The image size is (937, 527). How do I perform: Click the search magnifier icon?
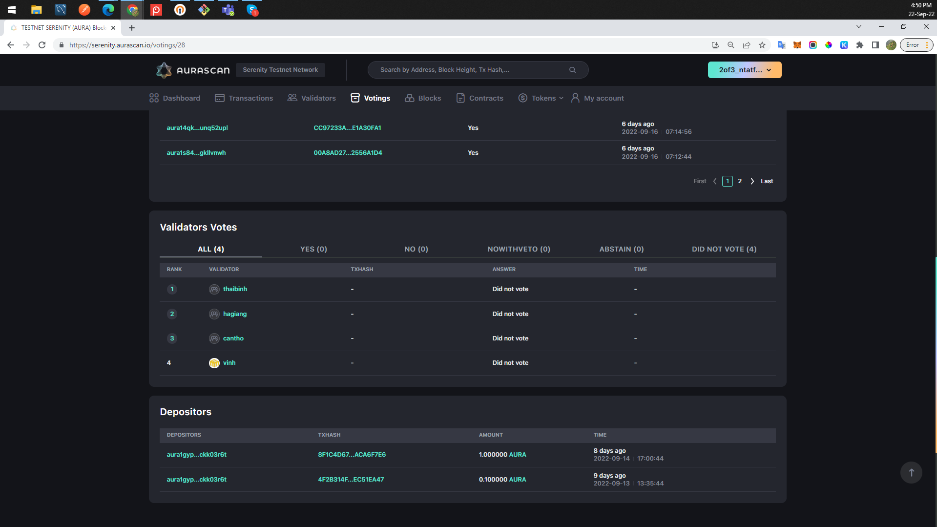pos(572,70)
